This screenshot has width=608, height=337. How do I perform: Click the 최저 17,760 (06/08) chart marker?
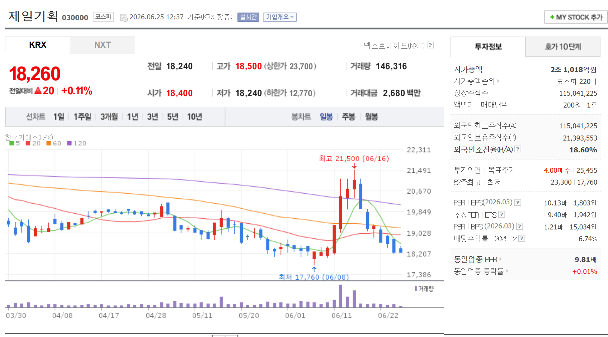(314, 277)
